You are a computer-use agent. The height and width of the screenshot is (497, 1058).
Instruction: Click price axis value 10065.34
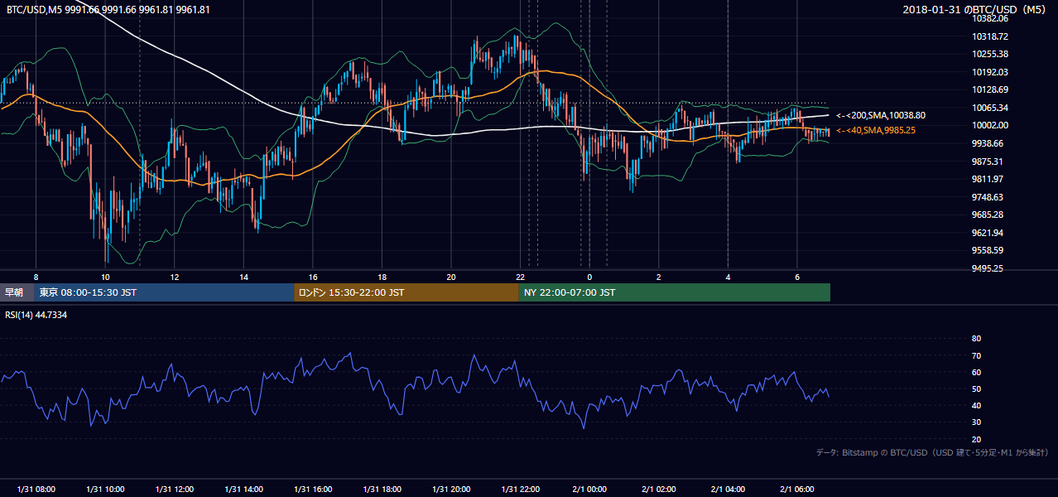(x=990, y=108)
